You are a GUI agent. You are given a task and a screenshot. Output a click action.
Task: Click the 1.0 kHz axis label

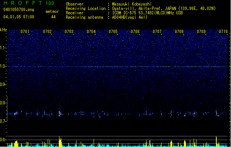coord(3,66)
